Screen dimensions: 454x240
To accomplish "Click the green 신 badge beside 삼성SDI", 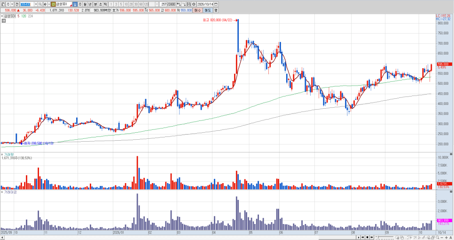I will click(53, 4).
